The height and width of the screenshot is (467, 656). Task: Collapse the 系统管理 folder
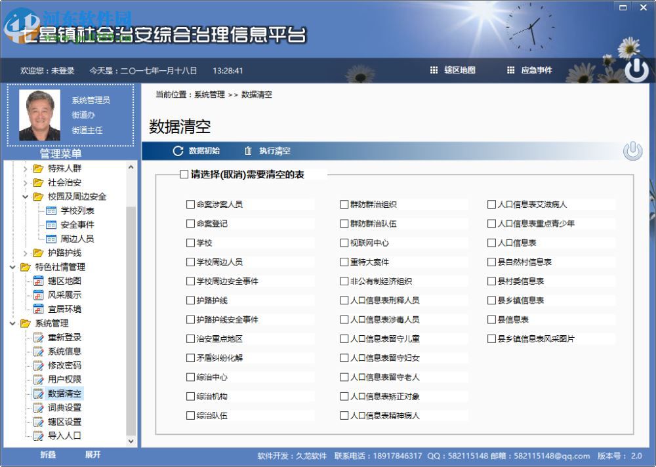coord(14,323)
